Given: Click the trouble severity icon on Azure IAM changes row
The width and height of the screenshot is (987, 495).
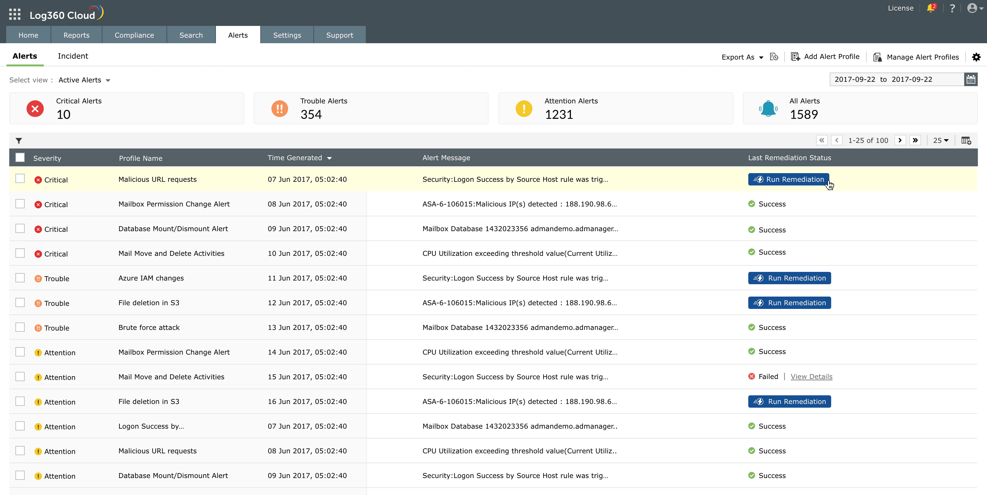Looking at the screenshot, I should pos(38,279).
